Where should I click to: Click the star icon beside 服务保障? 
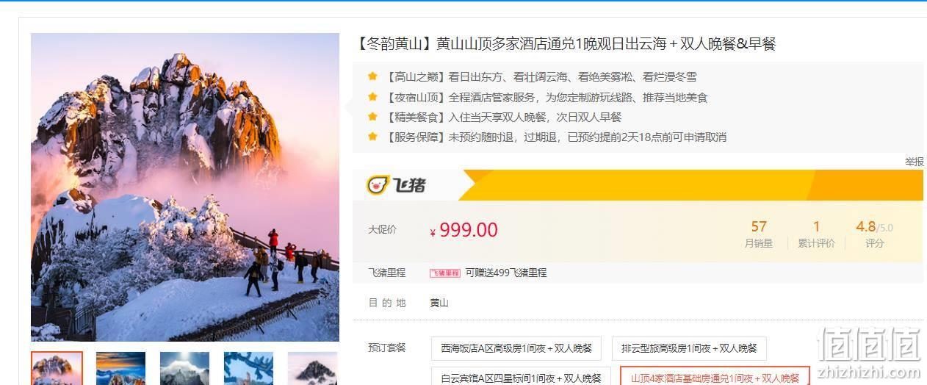click(372, 136)
